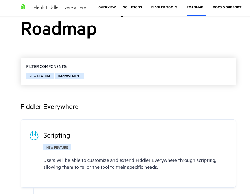
Task: Open the Telerik Fiddler Everywhere product dropdown
Action: [x=60, y=7]
